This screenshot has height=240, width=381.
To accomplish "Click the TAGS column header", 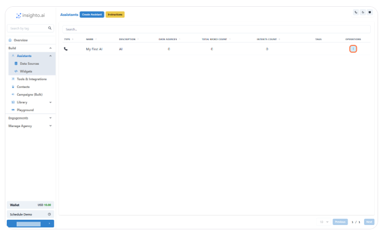I will point(319,39).
